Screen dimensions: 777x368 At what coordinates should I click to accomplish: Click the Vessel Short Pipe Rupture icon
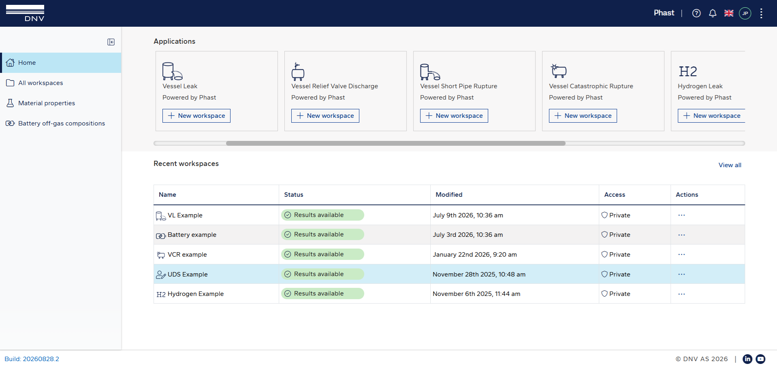[x=430, y=72]
